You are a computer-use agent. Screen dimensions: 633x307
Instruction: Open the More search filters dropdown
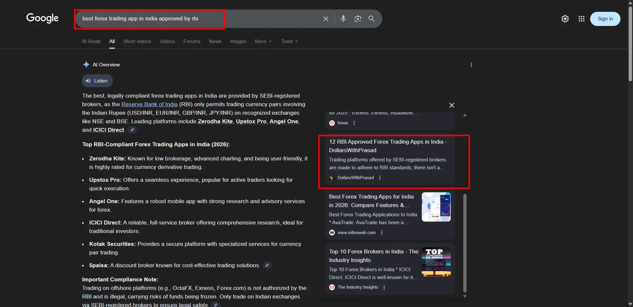[263, 41]
